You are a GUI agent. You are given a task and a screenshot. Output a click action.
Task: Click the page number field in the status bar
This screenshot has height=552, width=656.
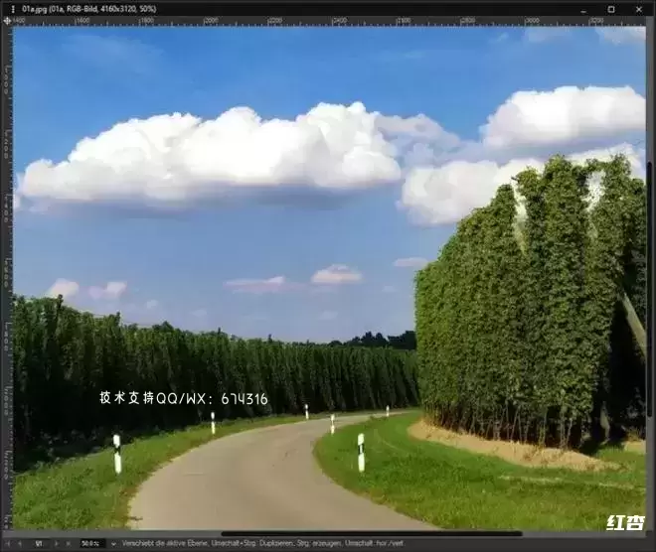tap(40, 544)
